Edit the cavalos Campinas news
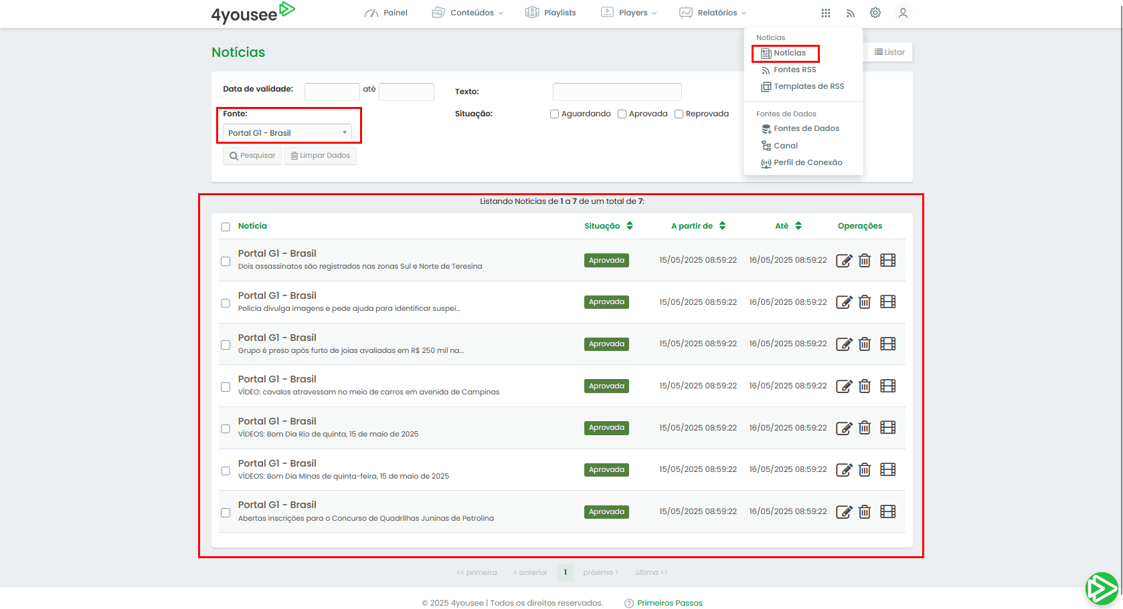The width and height of the screenshot is (1123, 609). point(844,386)
